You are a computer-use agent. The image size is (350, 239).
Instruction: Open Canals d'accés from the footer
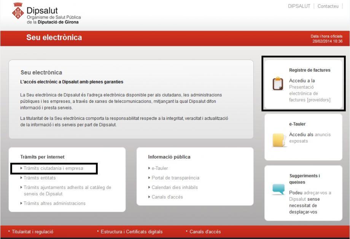(x=204, y=231)
